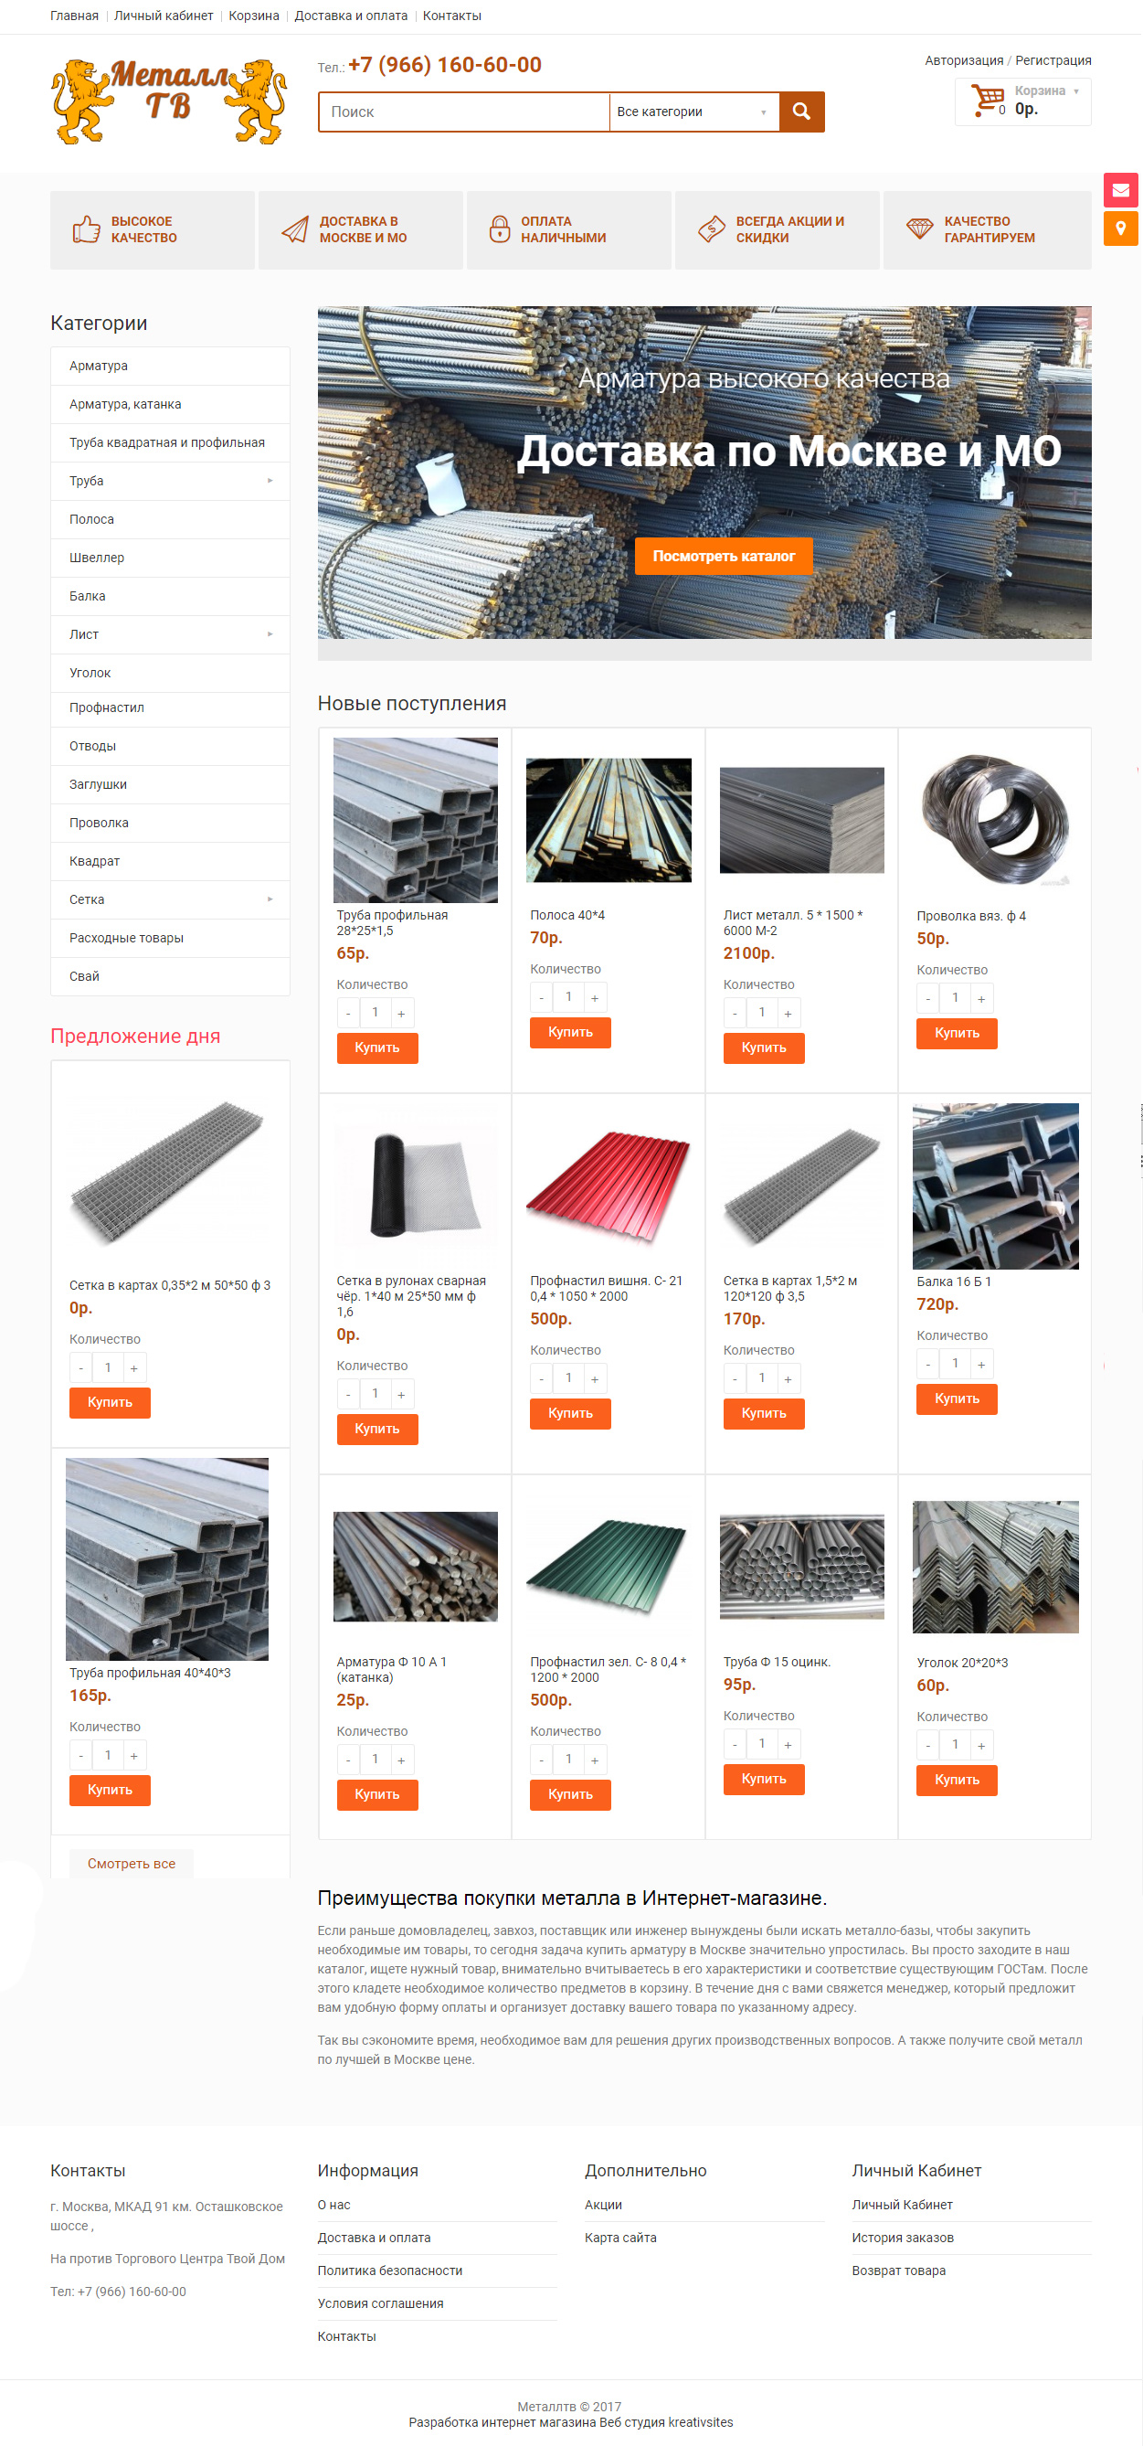Click the orange magnifier search button
Image resolution: width=1143 pixels, height=2446 pixels.
pyautogui.click(x=801, y=112)
